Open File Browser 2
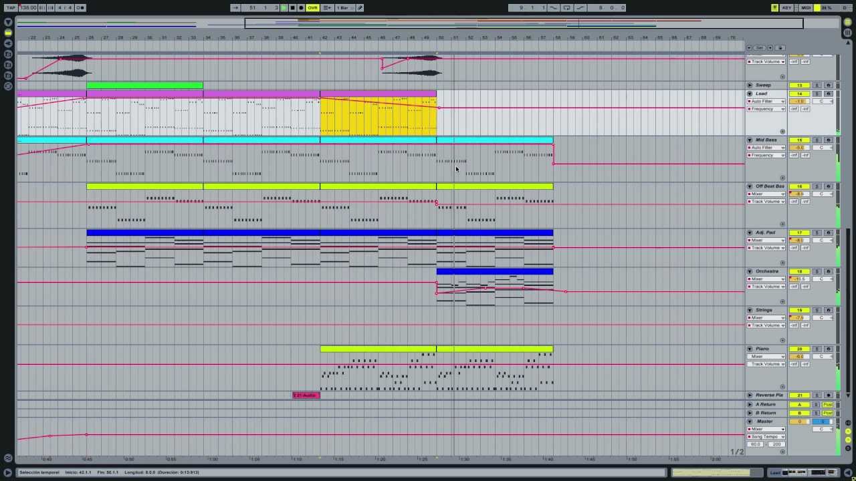Screen dimensions: 856x481 pyautogui.click(x=7, y=64)
